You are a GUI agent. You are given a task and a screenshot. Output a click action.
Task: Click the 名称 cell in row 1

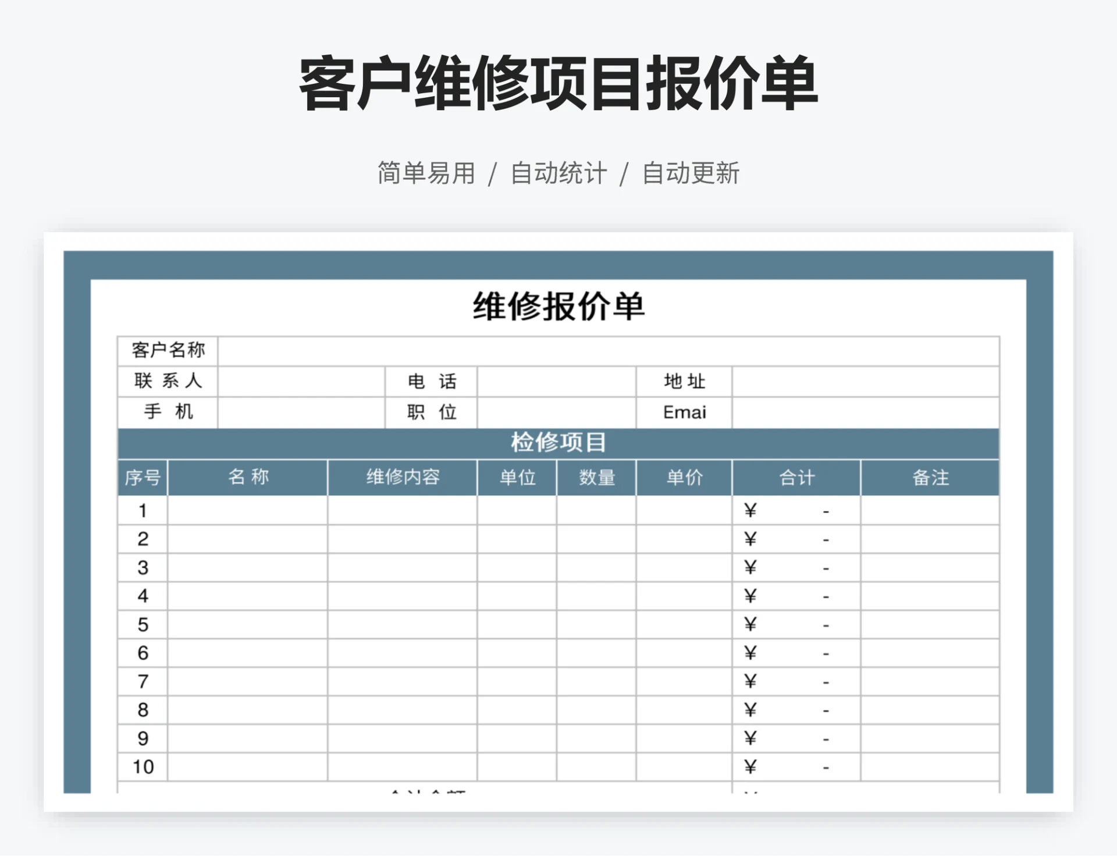pos(247,511)
